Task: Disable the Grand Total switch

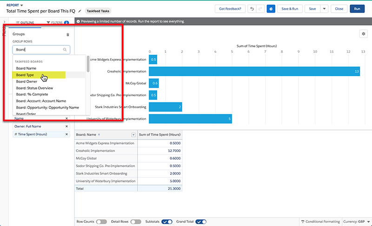Action: 201,222
